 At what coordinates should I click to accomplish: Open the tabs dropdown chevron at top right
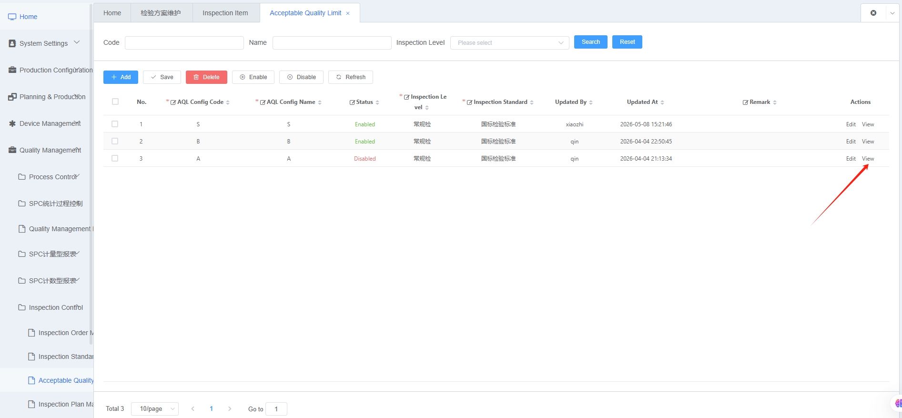click(x=892, y=13)
